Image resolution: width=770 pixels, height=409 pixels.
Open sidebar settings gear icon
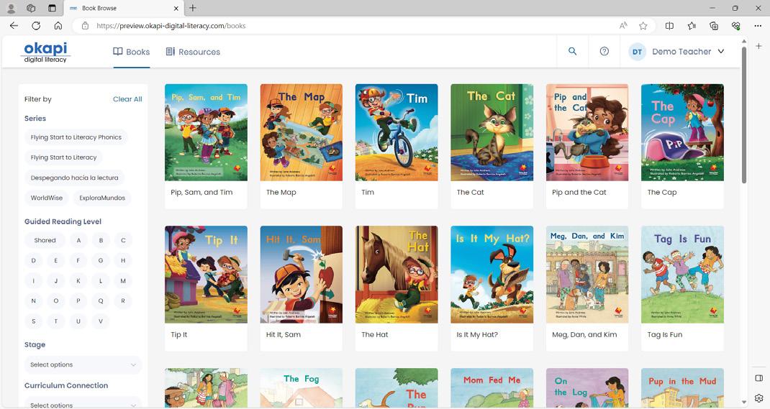coord(758,397)
